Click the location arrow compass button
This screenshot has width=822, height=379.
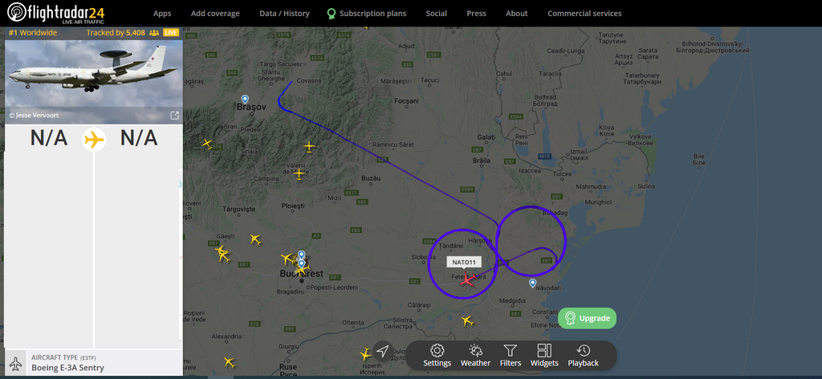pos(383,351)
